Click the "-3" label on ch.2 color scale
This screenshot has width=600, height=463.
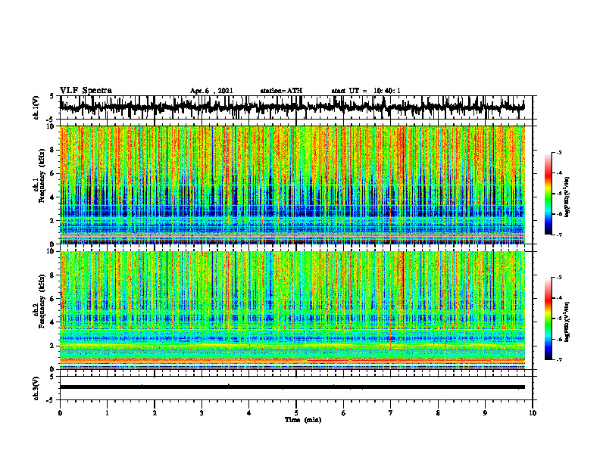tap(559, 278)
